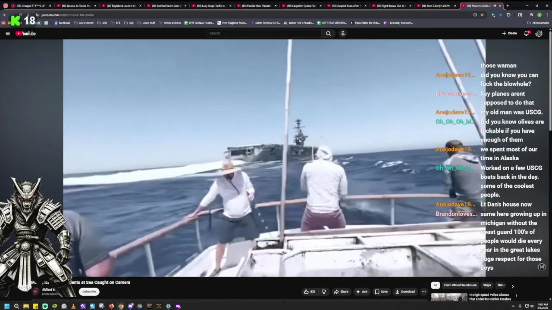
Task: Start voice search with the microphone icon
Action: (x=343, y=33)
